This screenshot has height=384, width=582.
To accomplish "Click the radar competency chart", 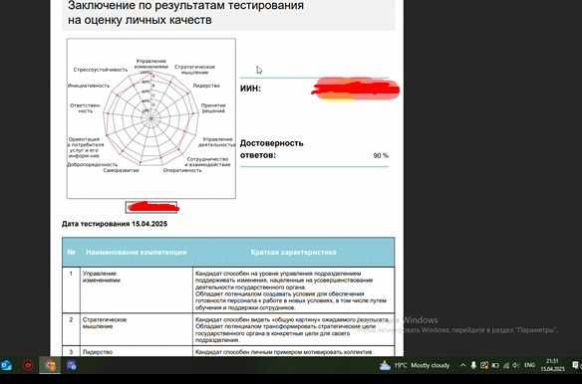I will click(x=151, y=118).
